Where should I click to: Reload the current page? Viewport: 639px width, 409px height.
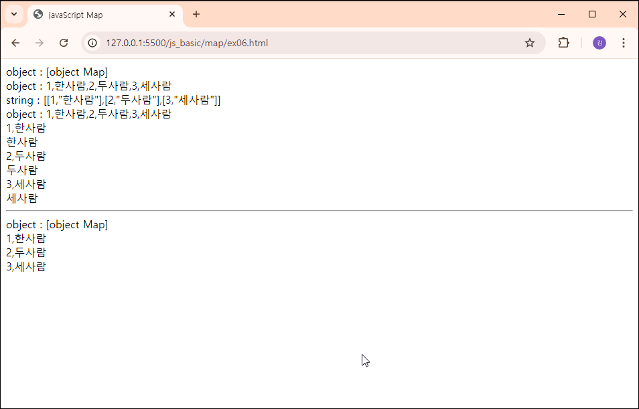point(64,43)
